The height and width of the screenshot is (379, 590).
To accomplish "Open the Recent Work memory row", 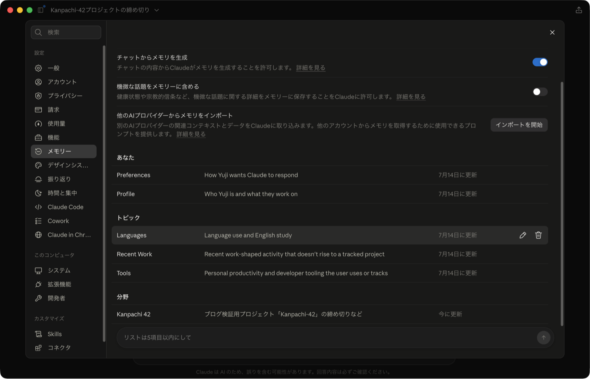I will pyautogui.click(x=330, y=254).
